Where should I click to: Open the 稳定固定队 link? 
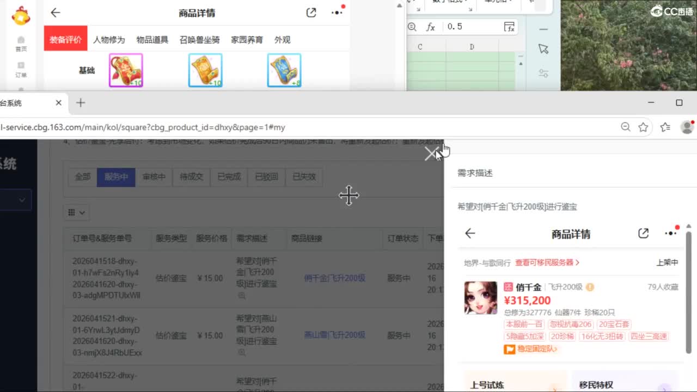click(x=531, y=349)
